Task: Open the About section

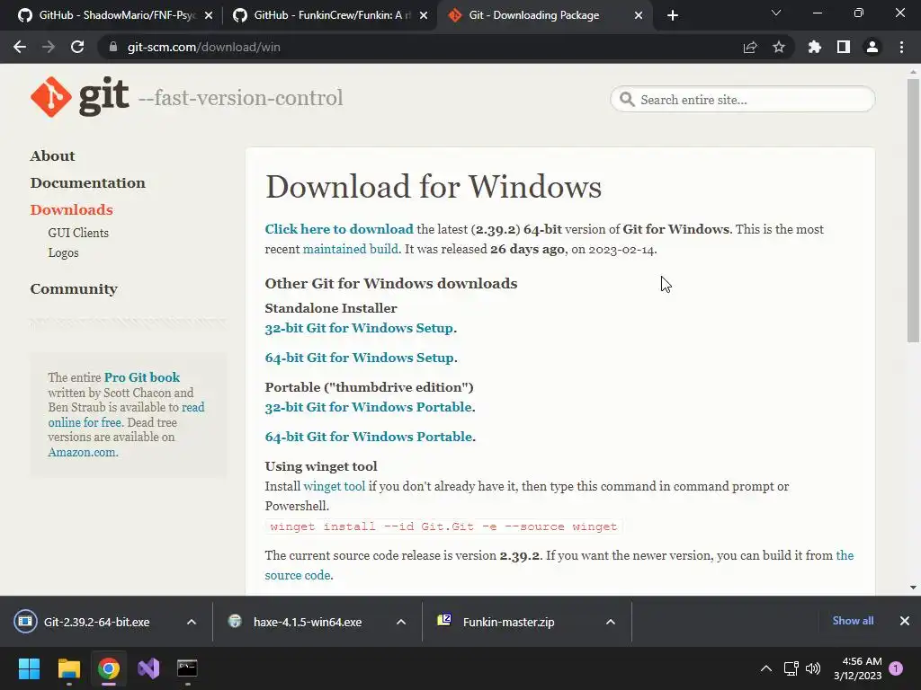Action: pos(52,156)
